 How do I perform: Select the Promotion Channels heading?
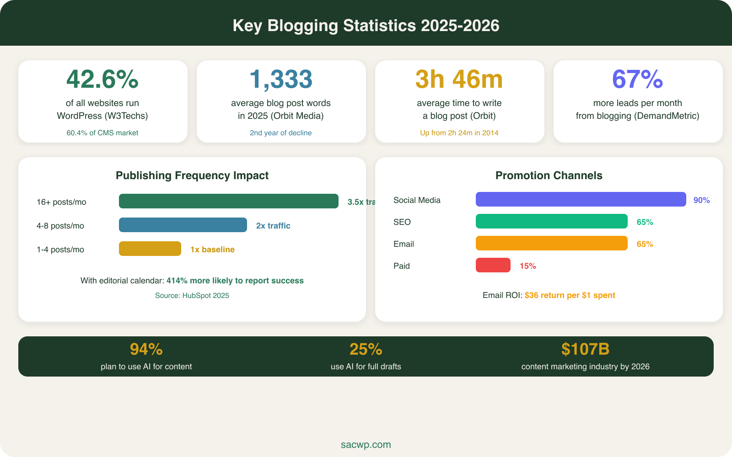[x=549, y=175]
